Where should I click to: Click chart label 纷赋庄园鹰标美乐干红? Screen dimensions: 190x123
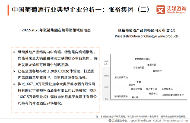(x=173, y=95)
